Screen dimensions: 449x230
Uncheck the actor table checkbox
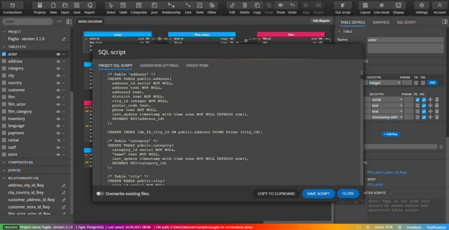(4, 54)
